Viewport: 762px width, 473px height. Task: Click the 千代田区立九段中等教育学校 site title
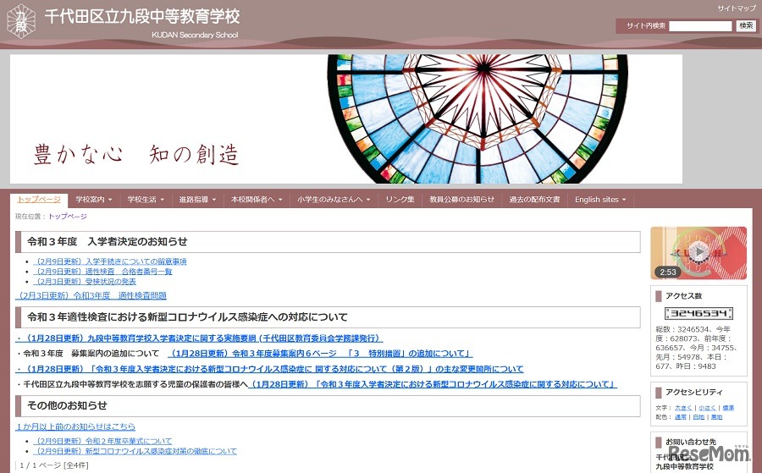point(142,17)
